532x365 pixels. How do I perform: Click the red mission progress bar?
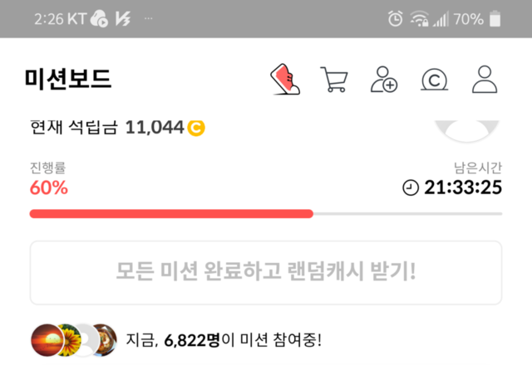click(171, 214)
